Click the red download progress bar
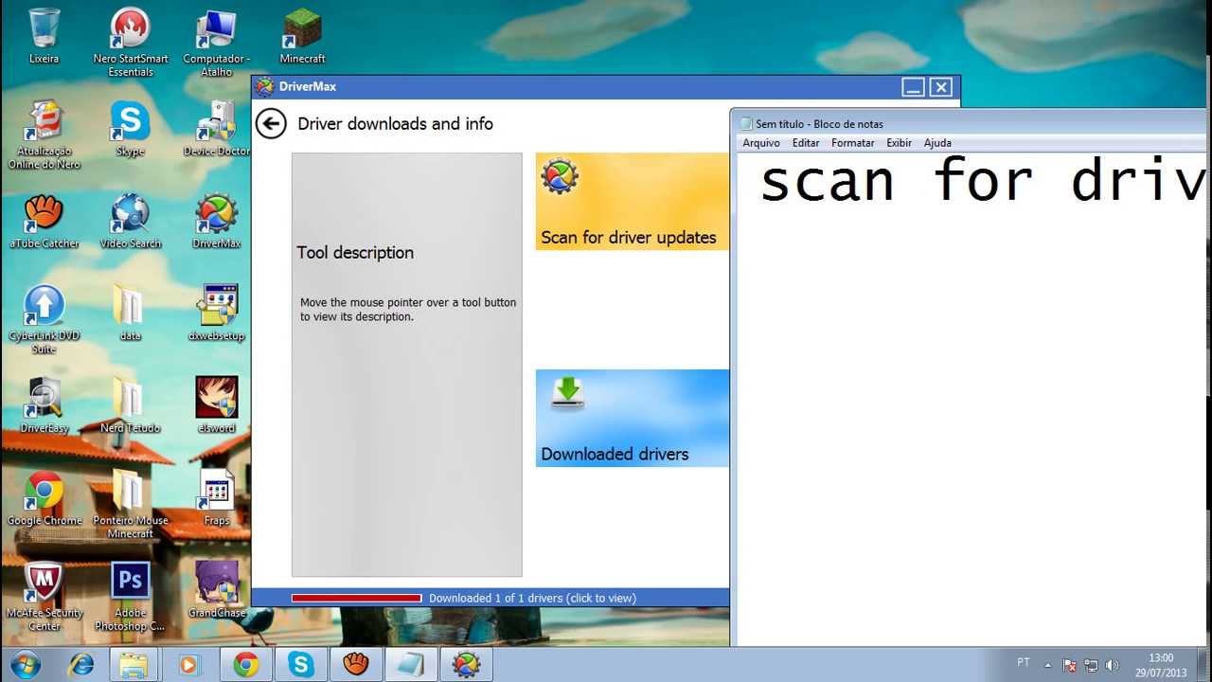 356,598
